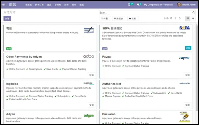Open the Favorites star dropdown
The image size is (199, 125).
(133, 19)
